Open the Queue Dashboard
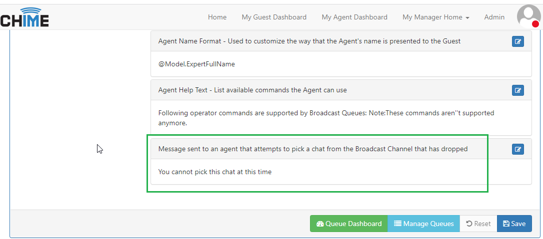 [x=348, y=224]
